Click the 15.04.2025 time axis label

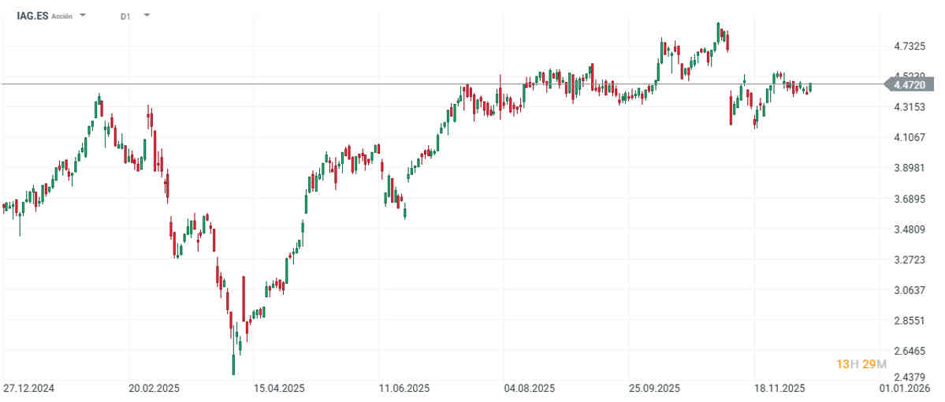278,388
